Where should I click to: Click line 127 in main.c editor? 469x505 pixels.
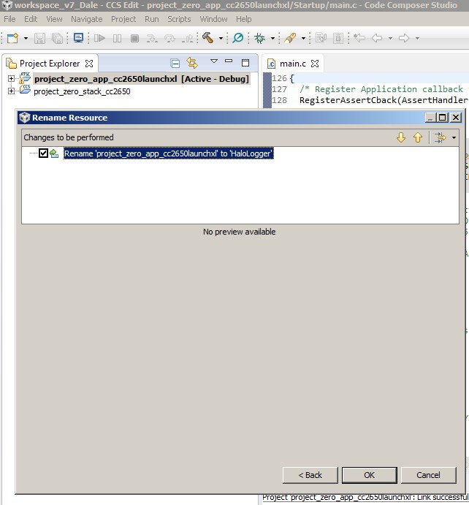pos(370,89)
